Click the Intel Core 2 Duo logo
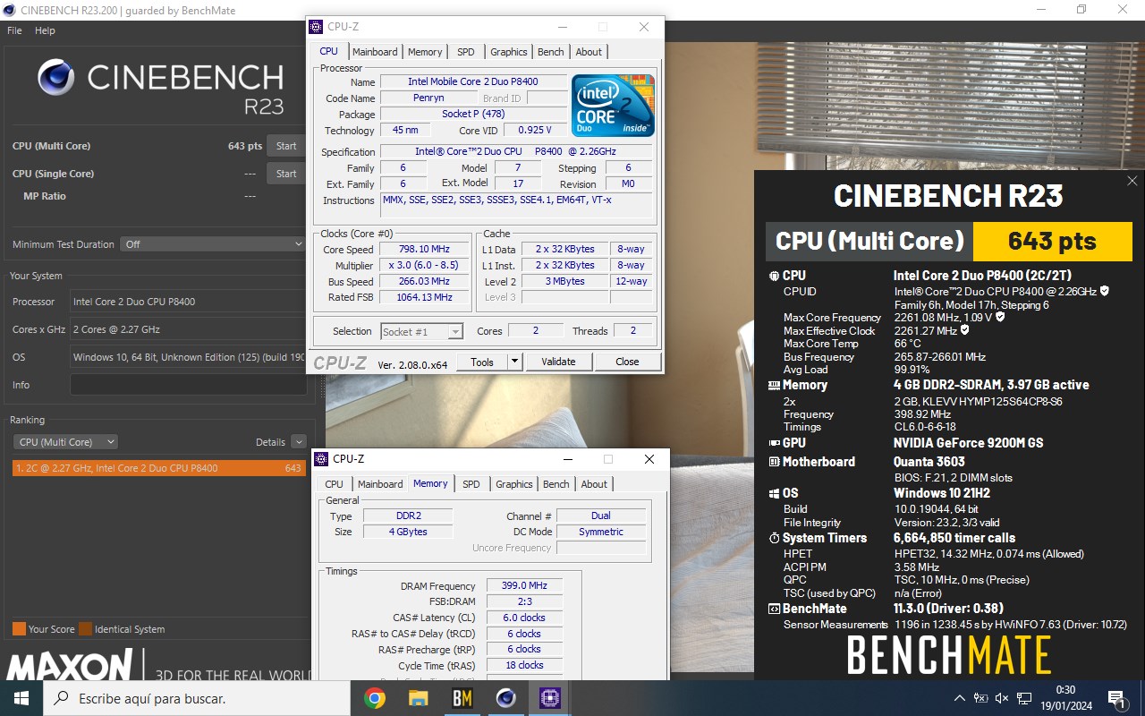The width and height of the screenshot is (1145, 716). click(x=613, y=106)
